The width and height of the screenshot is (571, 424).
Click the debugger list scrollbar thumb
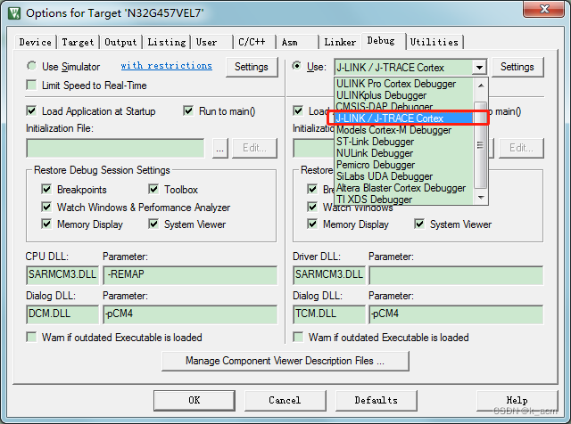(x=481, y=144)
